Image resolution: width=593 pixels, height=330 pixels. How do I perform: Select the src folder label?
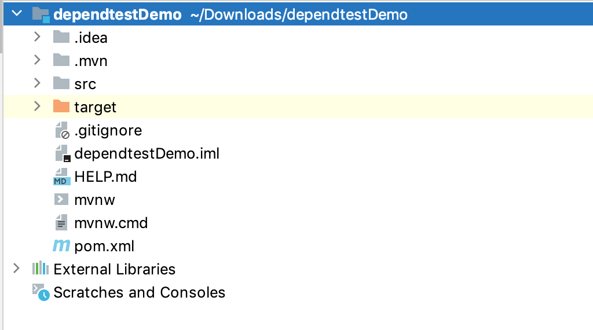click(85, 84)
